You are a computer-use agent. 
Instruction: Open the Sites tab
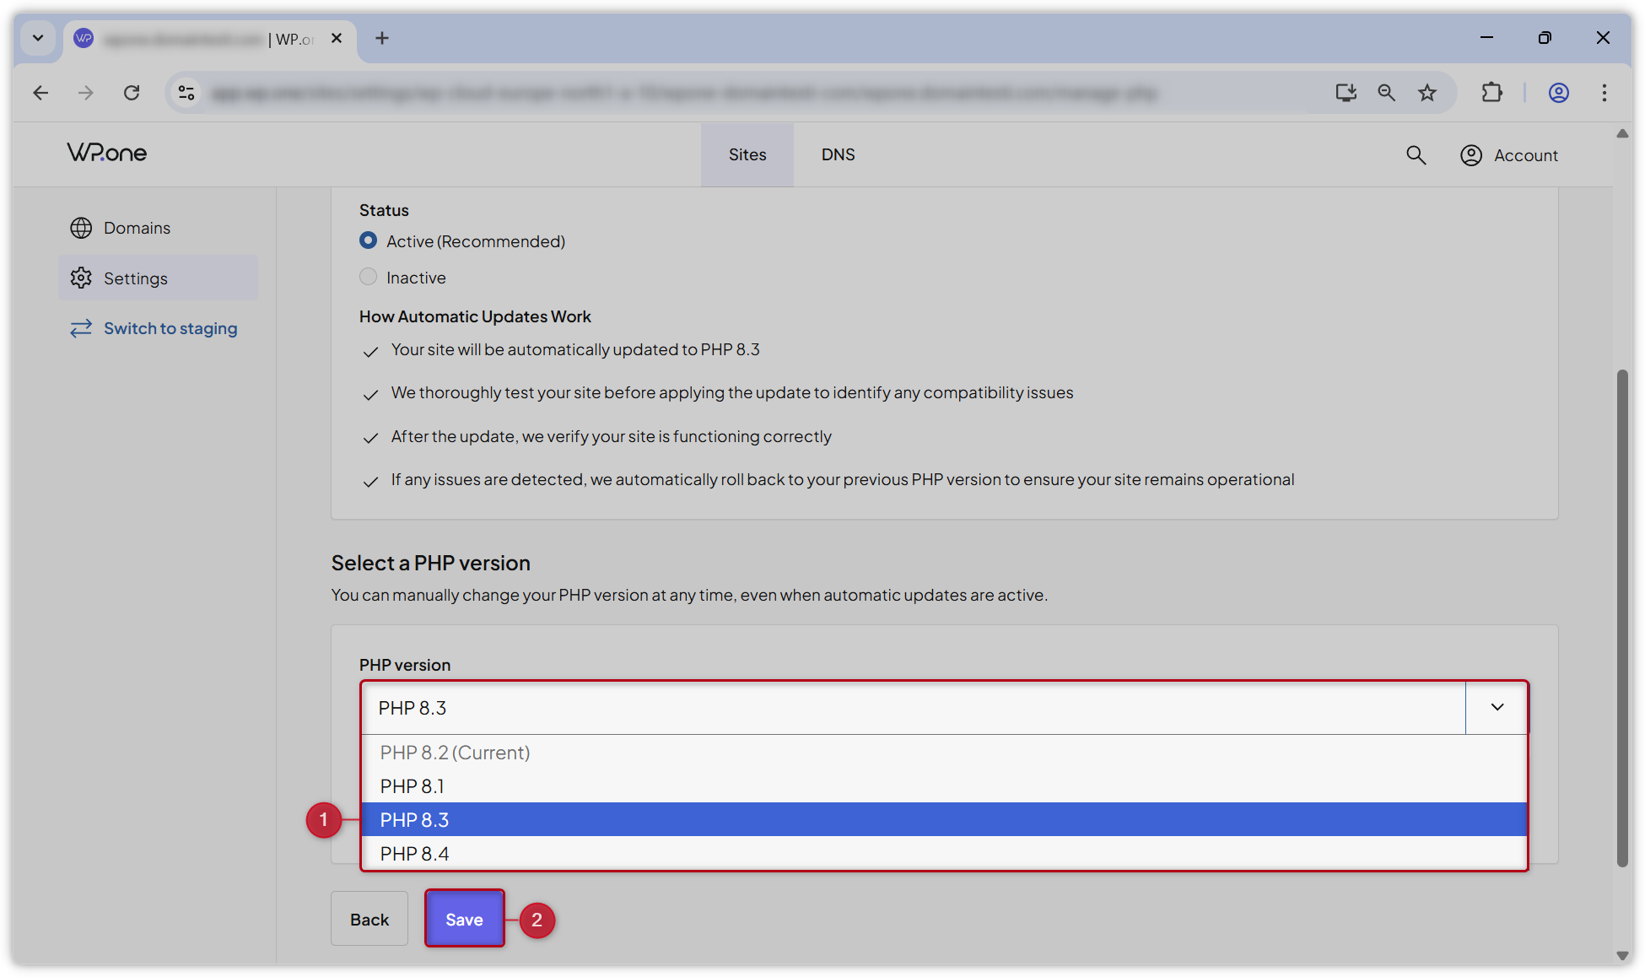[x=747, y=154]
